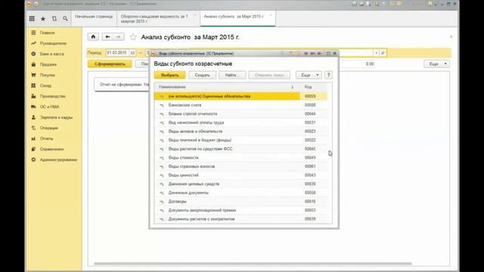This screenshot has width=484, height=272.
Task: Open Банк и касса section
Action: (x=52, y=54)
